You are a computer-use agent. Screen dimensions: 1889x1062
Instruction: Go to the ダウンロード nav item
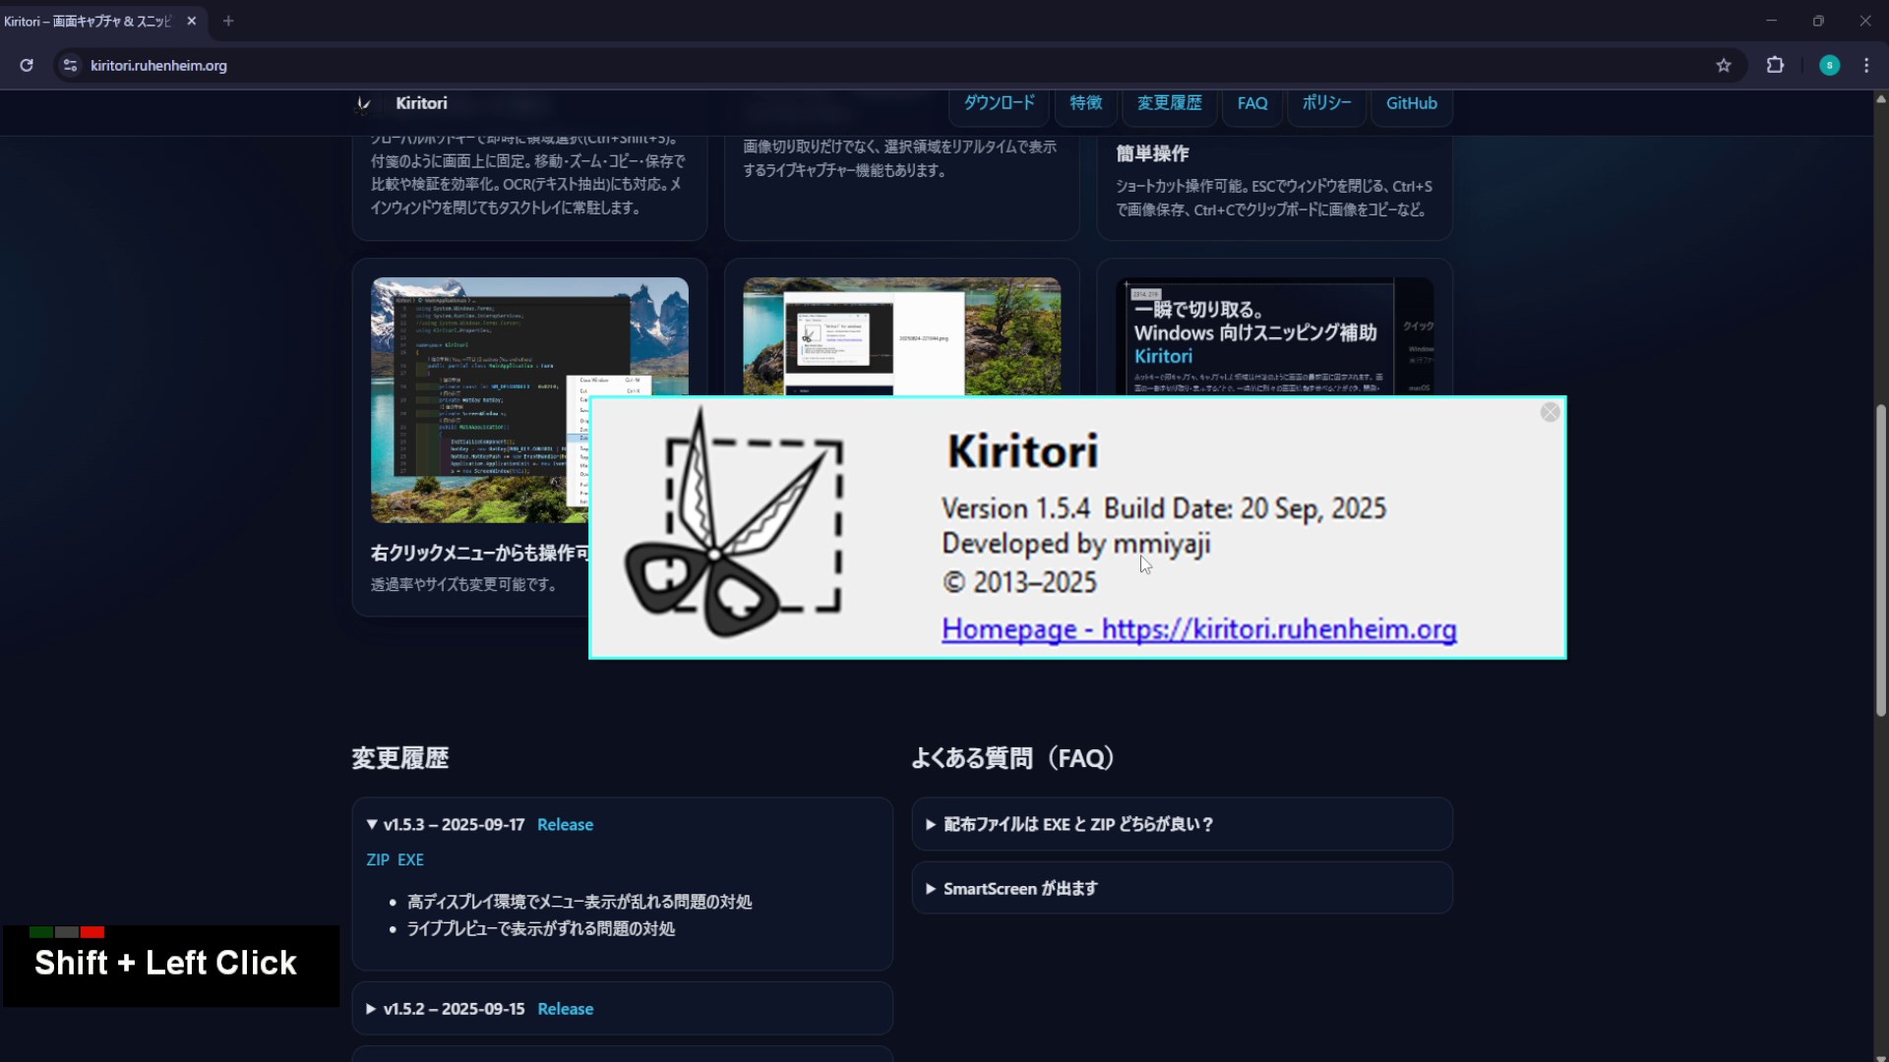coord(999,103)
